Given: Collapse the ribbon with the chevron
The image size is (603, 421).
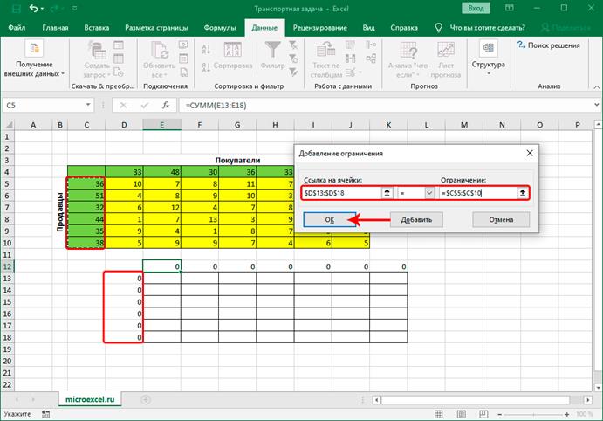Looking at the screenshot, I should click(597, 87).
